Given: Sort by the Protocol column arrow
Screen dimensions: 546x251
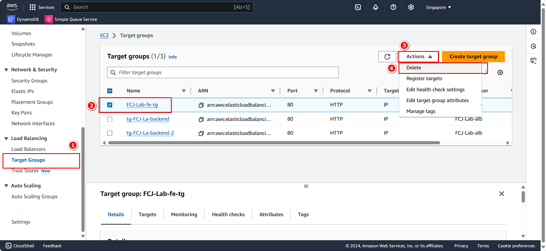Looking at the screenshot, I should [x=370, y=91].
